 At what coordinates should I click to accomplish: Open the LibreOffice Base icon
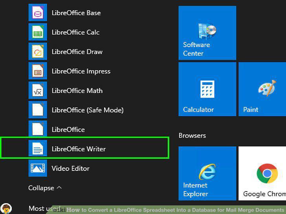(x=38, y=13)
